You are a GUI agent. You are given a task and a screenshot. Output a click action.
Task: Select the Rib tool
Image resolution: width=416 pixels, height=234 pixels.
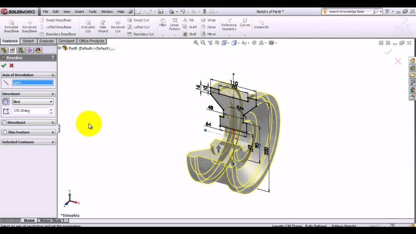click(x=188, y=20)
